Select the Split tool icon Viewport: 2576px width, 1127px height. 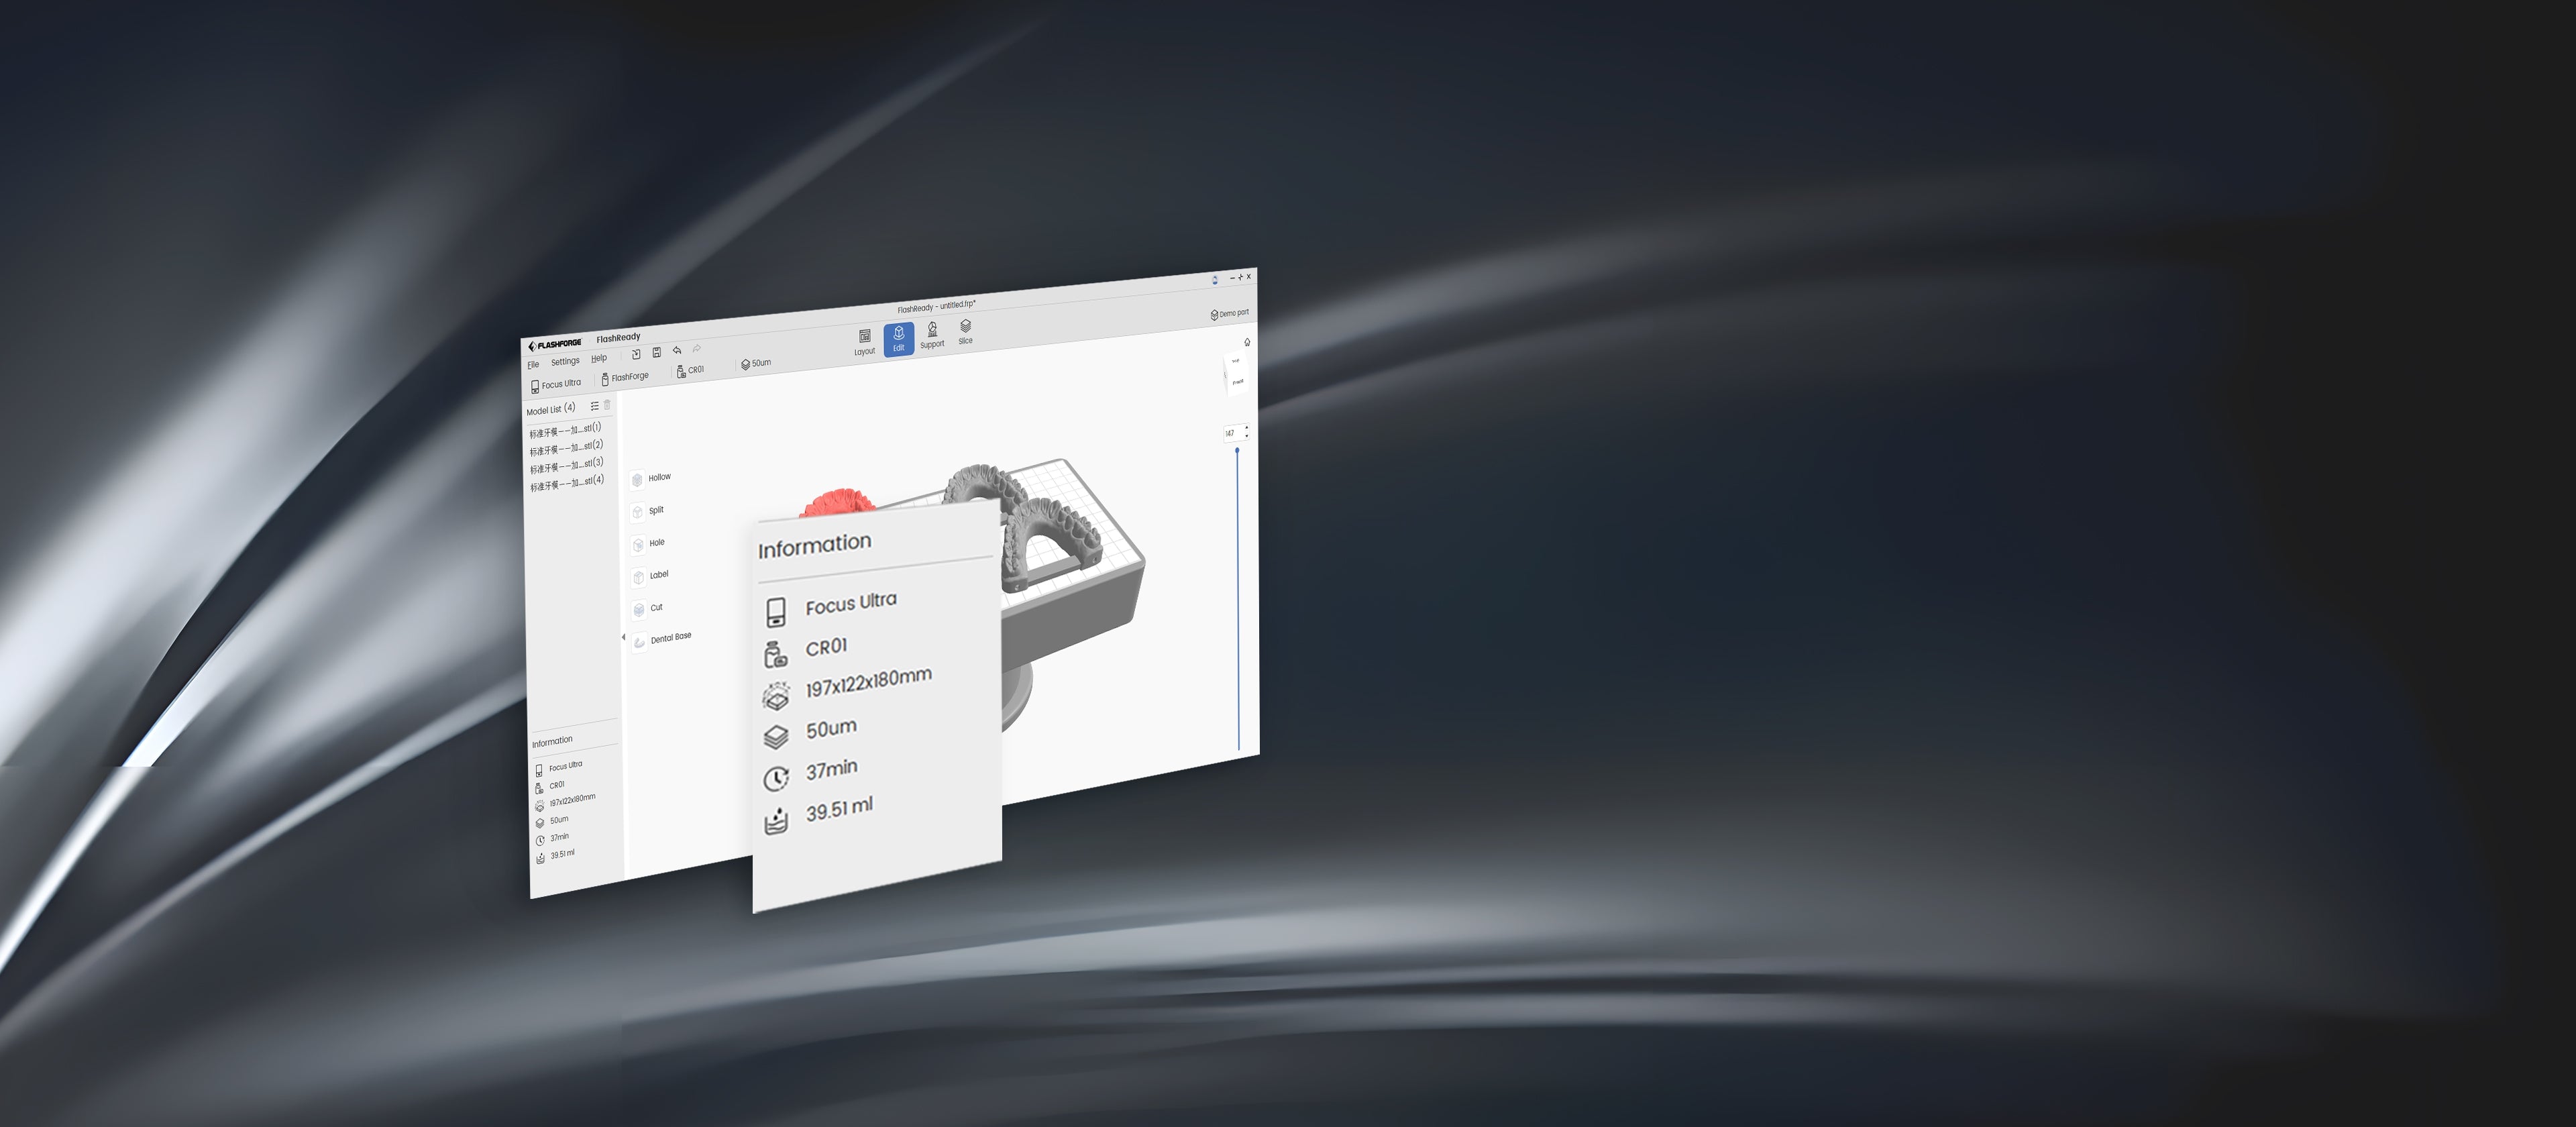coord(637,512)
